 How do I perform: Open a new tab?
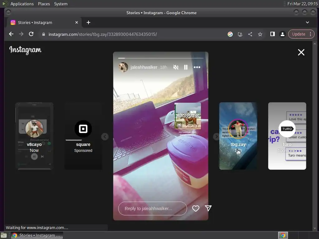(88, 22)
